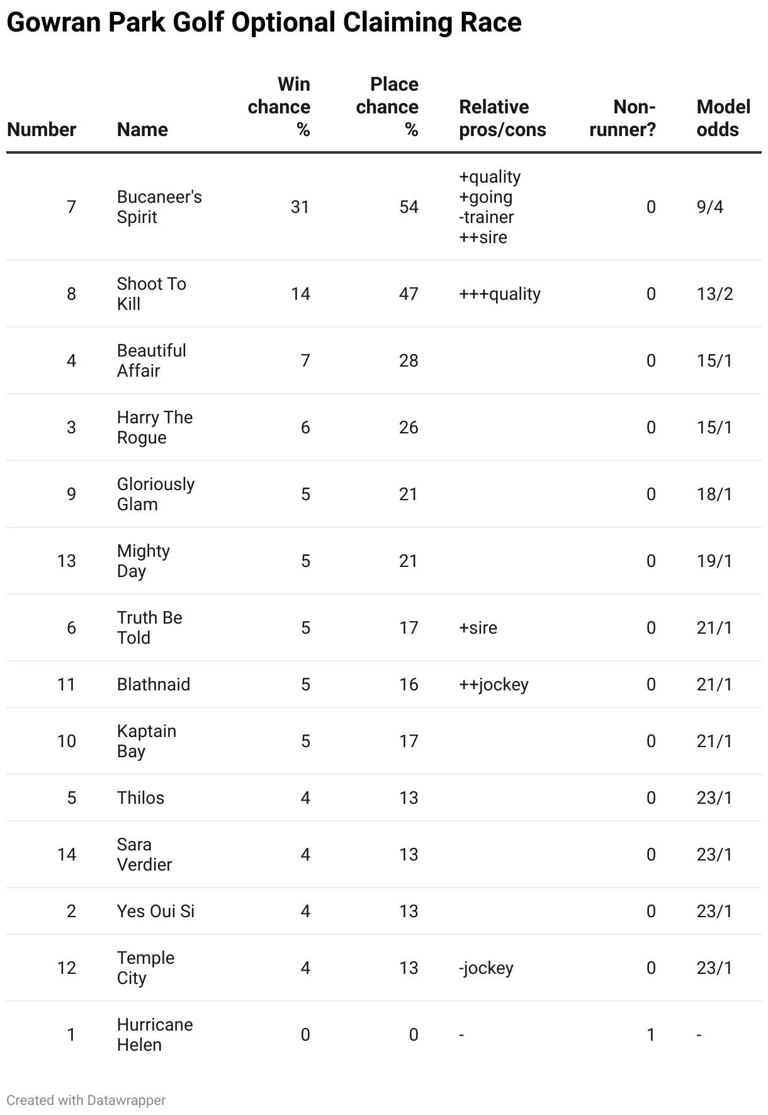This screenshot has height=1115, width=768.
Task: Click the ++jockey note for Blathnaid
Action: click(x=494, y=685)
